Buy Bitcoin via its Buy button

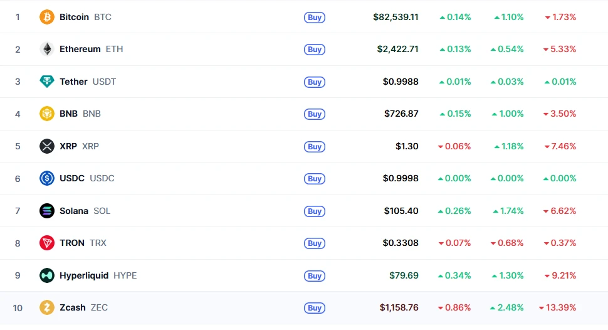tap(315, 18)
